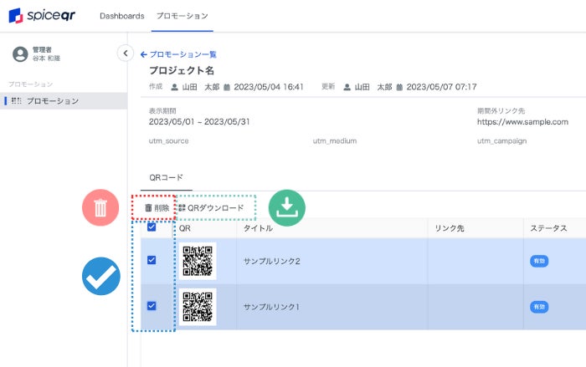The height and width of the screenshot is (367, 586).
Task: Click the サンプルリンク1 title text
Action: coord(272,307)
